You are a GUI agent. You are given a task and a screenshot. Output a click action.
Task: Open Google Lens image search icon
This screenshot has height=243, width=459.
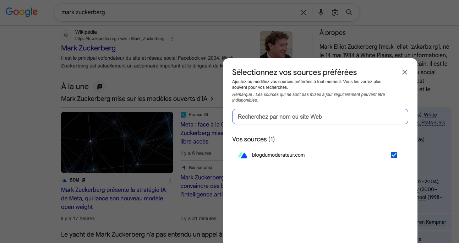tap(335, 12)
